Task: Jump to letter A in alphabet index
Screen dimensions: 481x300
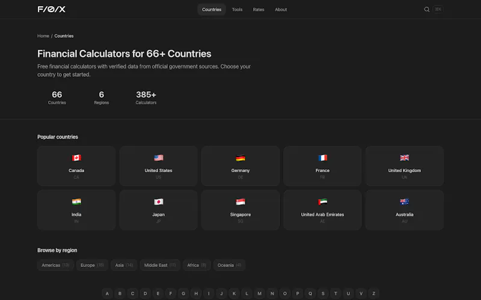Action: coord(107,293)
